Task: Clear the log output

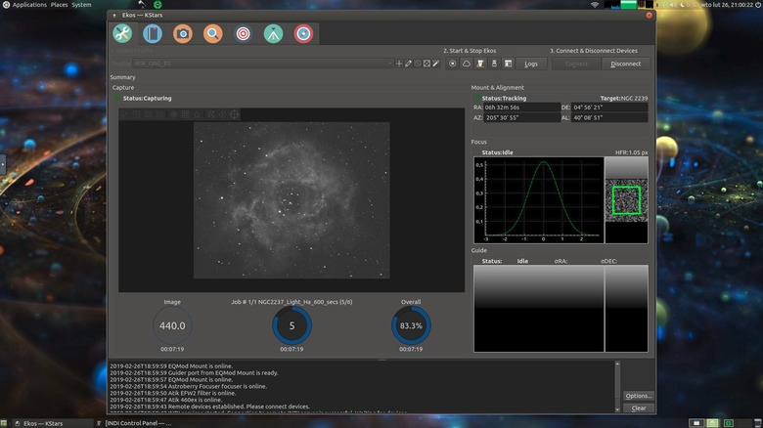Action: [638, 408]
